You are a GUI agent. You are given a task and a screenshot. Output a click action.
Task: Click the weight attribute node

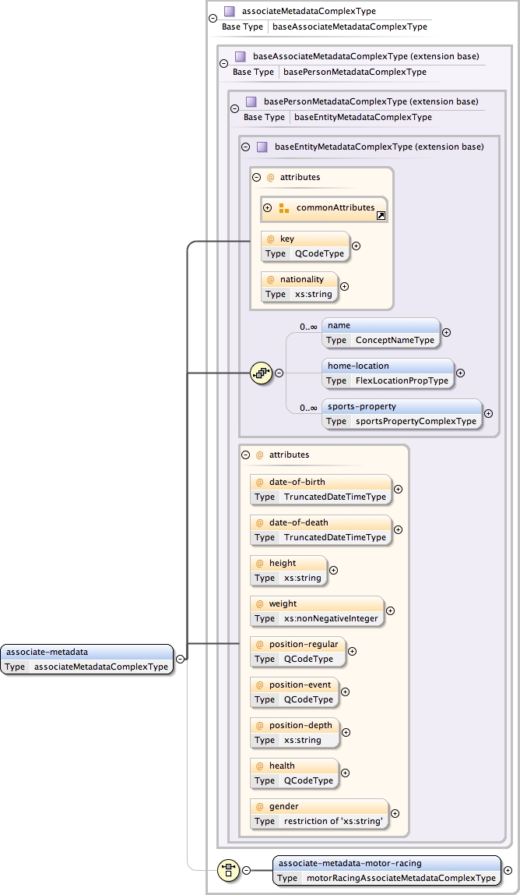(x=316, y=610)
